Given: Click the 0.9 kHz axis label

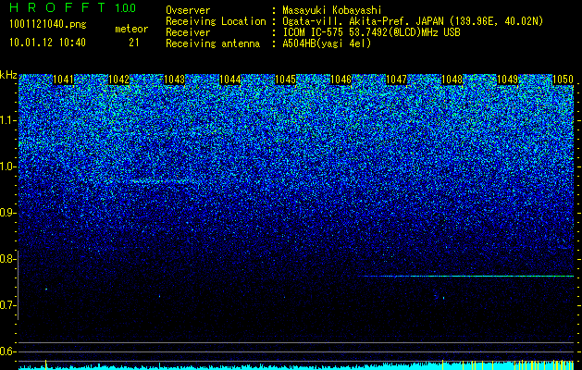Looking at the screenshot, I should (x=6, y=213).
